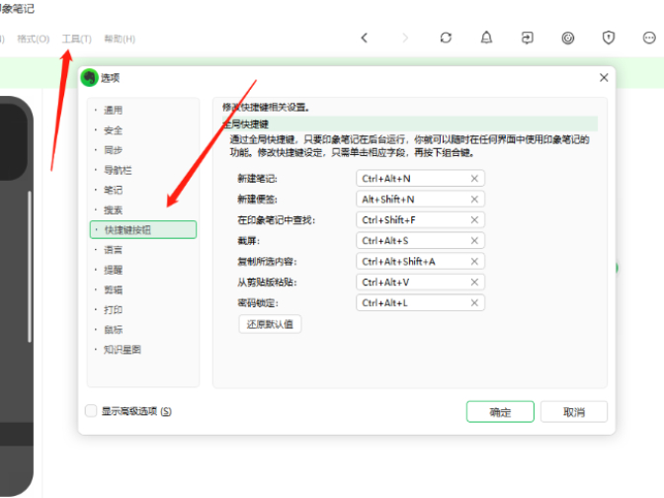Clear the 在印象笔记中查找 shortcut

(474, 220)
